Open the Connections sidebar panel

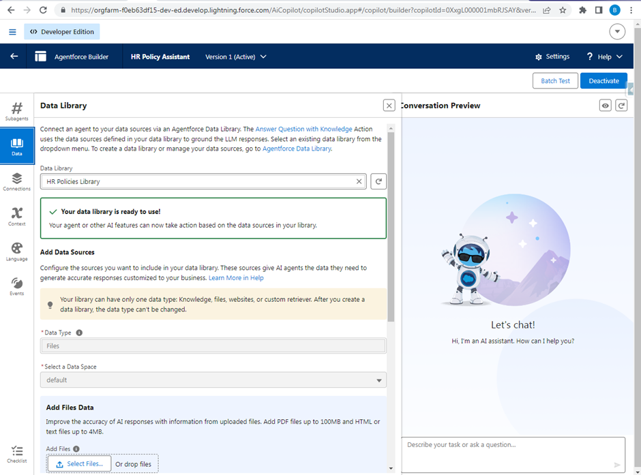pyautogui.click(x=17, y=181)
